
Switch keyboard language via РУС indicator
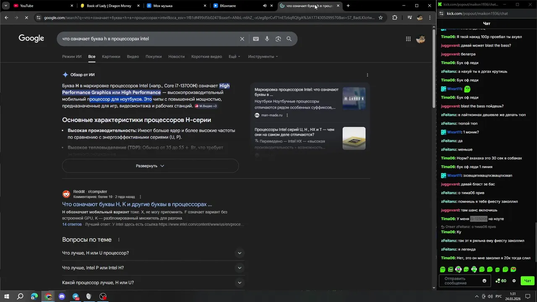(x=498, y=297)
